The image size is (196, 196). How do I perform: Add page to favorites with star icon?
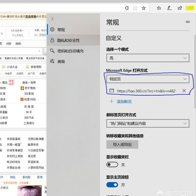[x=144, y=8]
